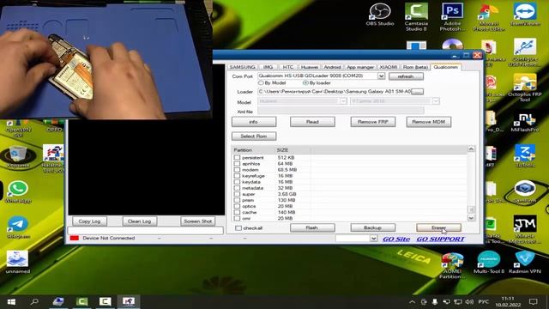Click the Clean Log button
549x309 pixels.
139,221
